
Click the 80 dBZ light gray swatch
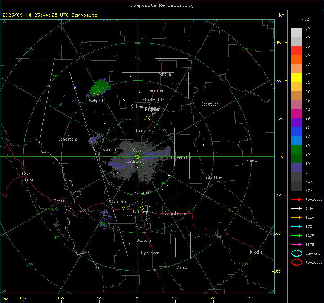(x=297, y=32)
